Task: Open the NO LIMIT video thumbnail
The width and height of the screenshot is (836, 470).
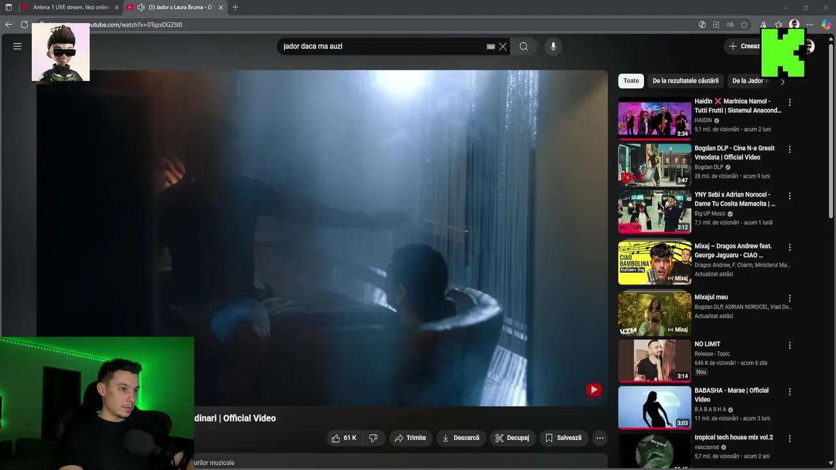Action: point(654,360)
